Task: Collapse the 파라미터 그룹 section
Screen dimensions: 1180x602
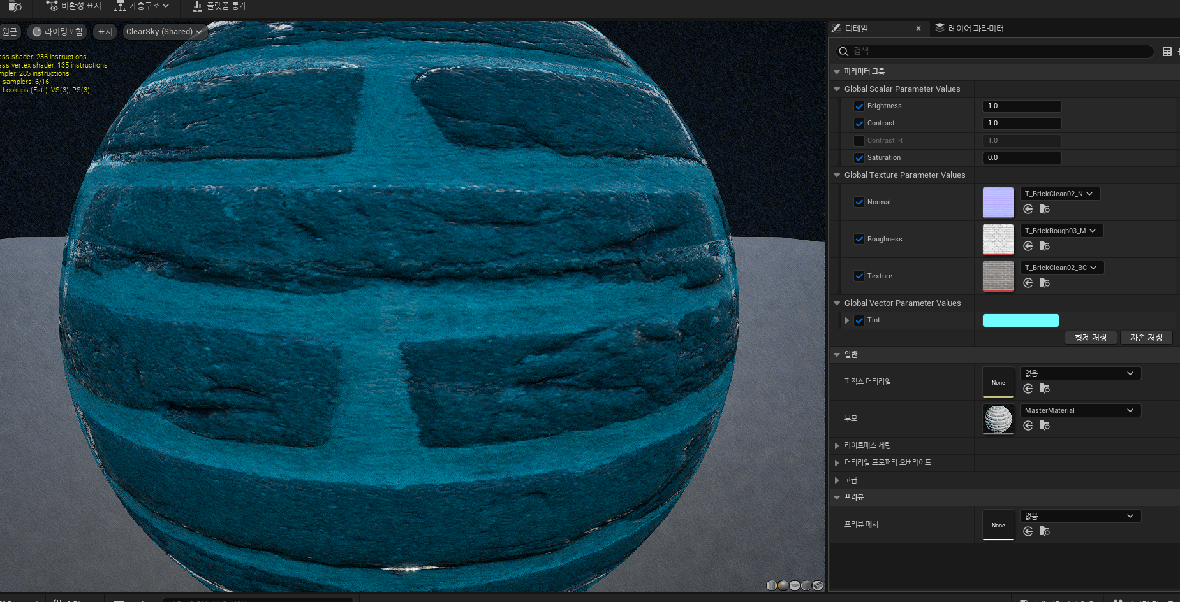Action: pos(837,72)
